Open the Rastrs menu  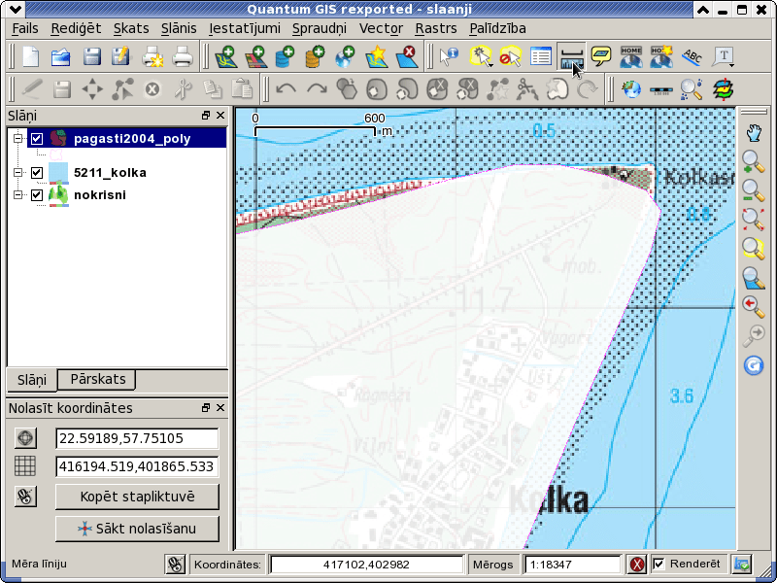click(x=435, y=28)
